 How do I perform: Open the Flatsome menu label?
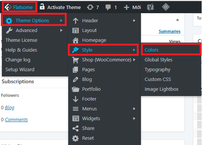(x=23, y=7)
